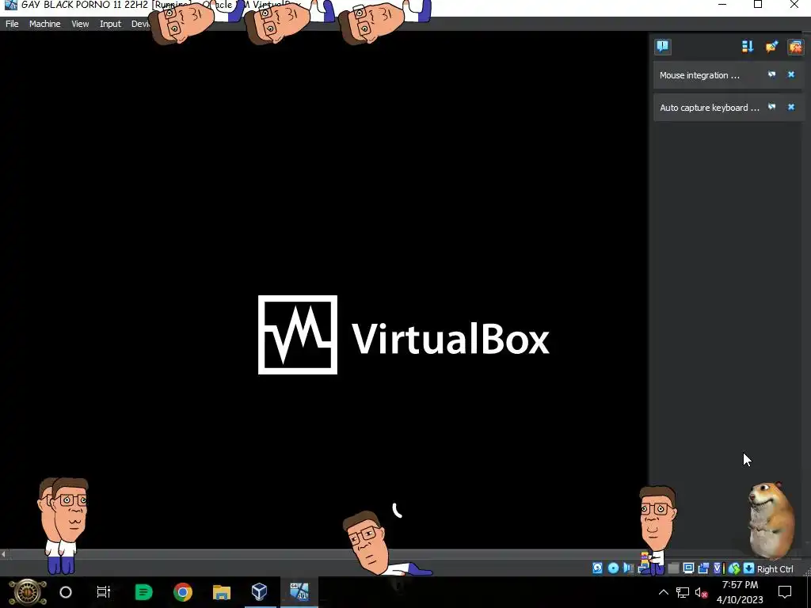811x608 pixels.
Task: Open the Cortana circle on taskbar
Action: point(66,592)
